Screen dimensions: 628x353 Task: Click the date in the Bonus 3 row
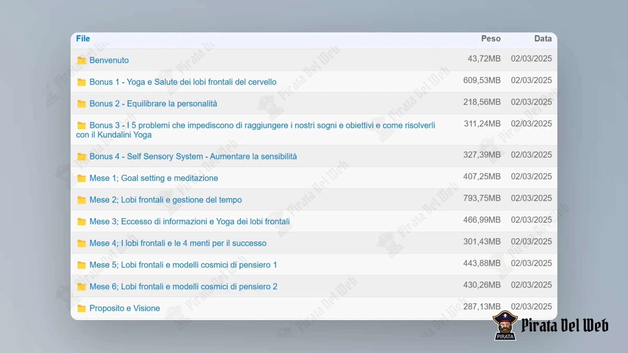pos(531,124)
